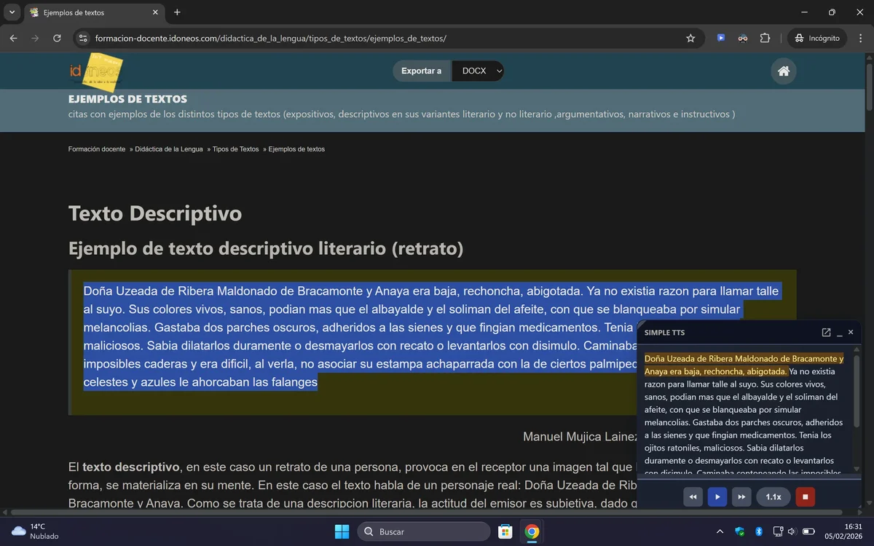This screenshot has height=546, width=874.
Task: Open the DOCX export format dropdown
Action: (479, 71)
